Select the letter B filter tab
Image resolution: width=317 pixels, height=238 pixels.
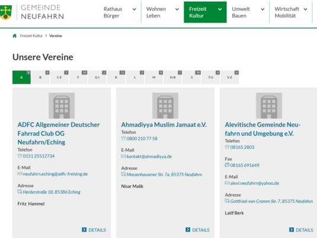coord(40,77)
